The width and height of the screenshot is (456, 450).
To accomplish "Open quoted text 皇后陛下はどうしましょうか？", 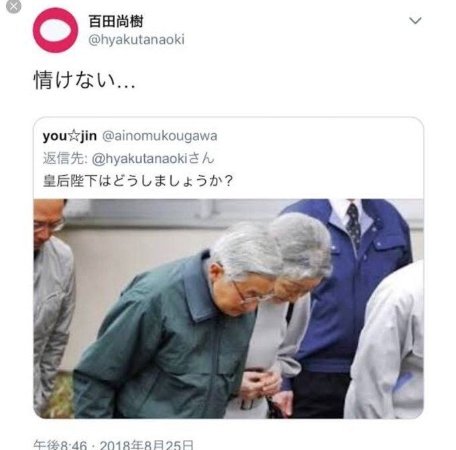I will [x=138, y=180].
